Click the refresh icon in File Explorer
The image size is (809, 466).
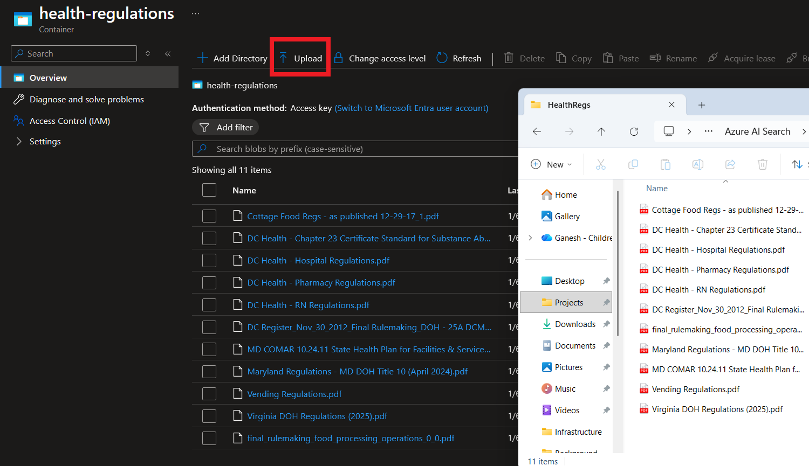click(x=634, y=131)
